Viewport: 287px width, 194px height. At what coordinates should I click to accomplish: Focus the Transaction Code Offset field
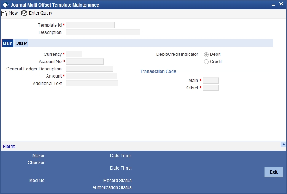211,88
